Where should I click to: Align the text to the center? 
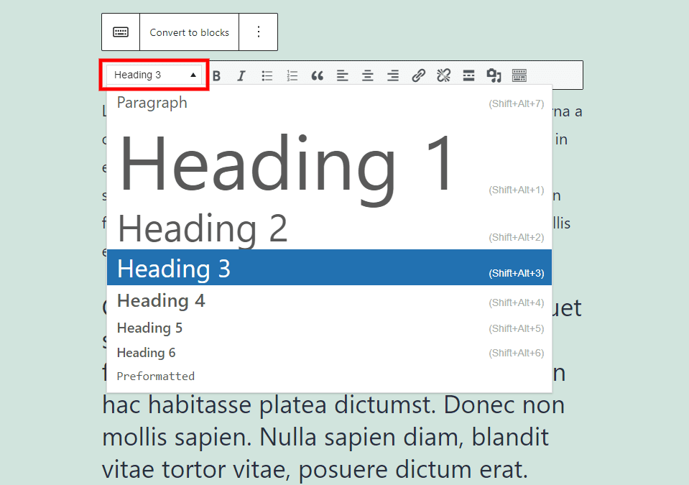tap(367, 75)
